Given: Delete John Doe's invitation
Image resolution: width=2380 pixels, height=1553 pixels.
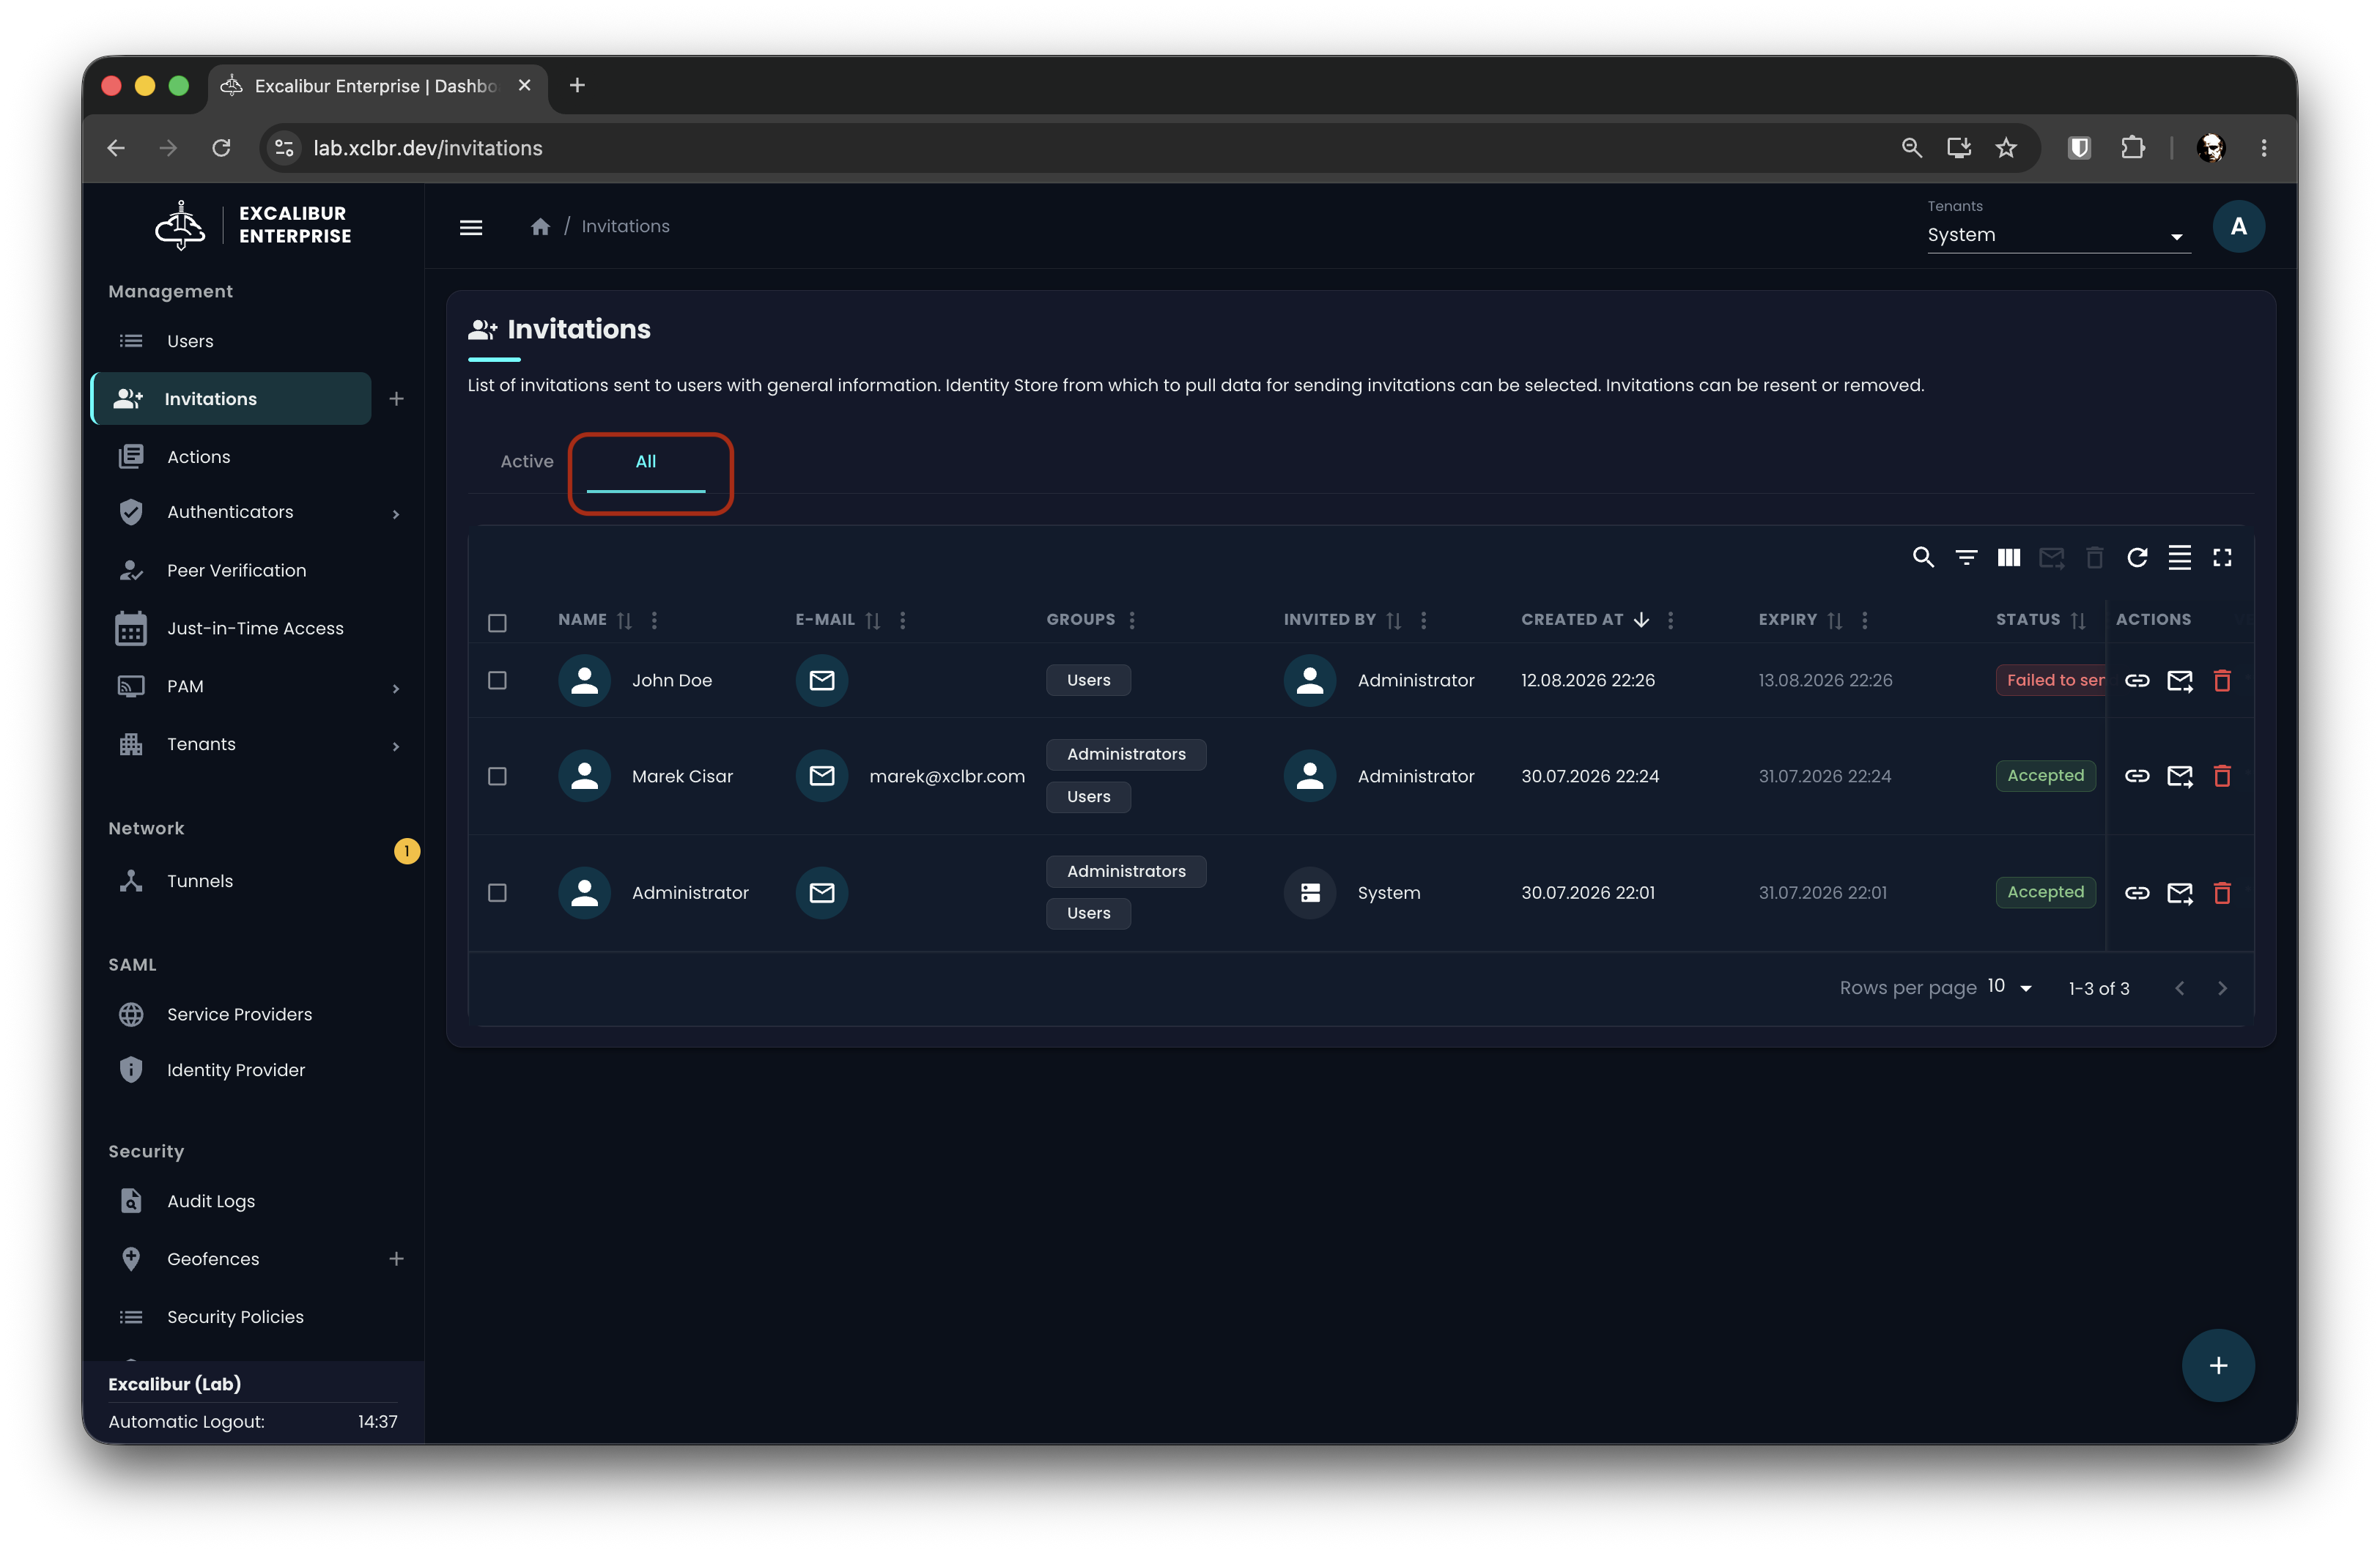Looking at the screenshot, I should point(2222,680).
